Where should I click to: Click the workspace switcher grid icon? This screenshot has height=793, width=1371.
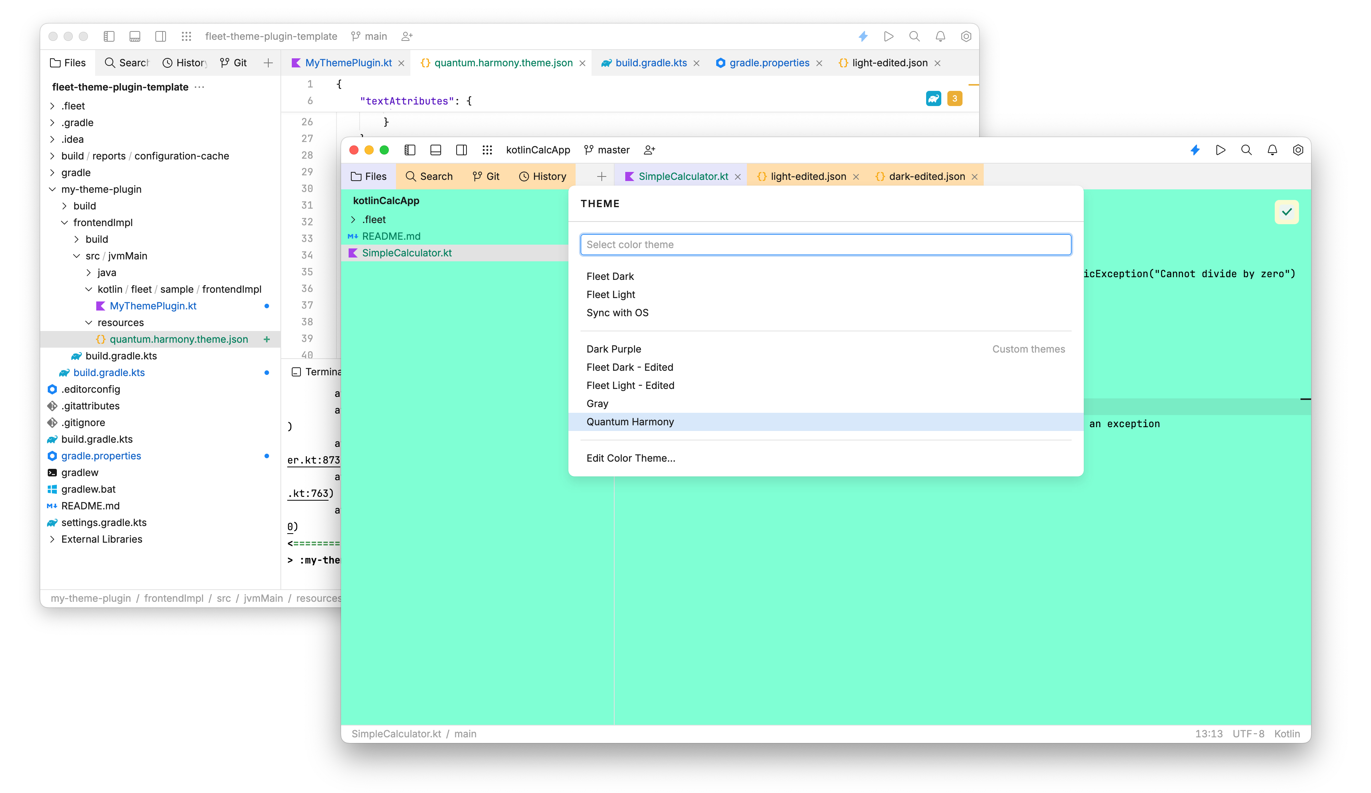tap(487, 150)
